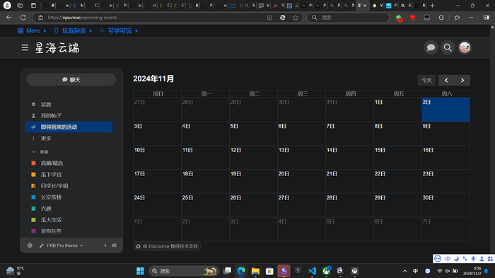Collapse the 类别 categories section
Screen dimensions: 495x278
[x=40, y=152]
